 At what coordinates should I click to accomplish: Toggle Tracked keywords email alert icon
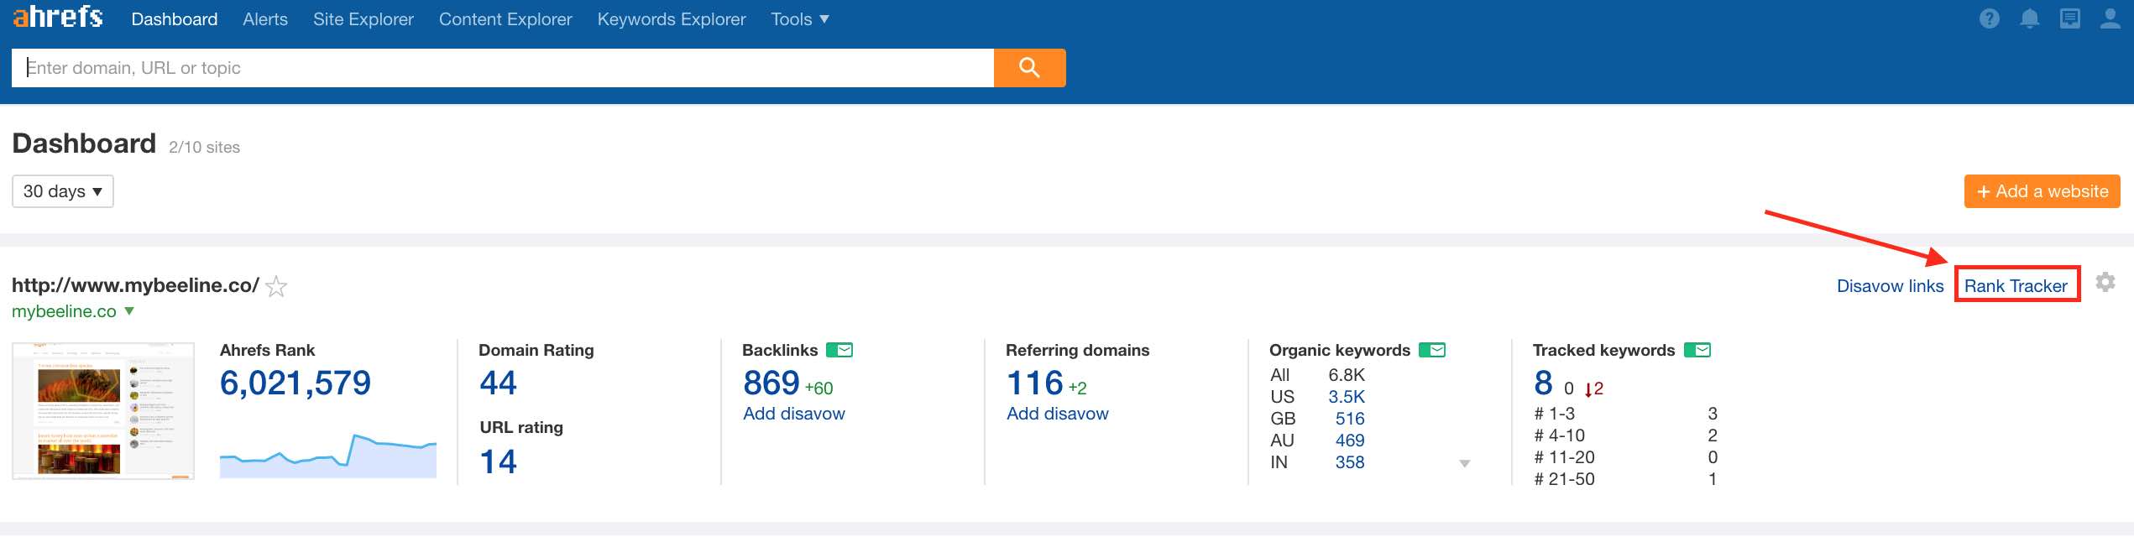[x=1697, y=350]
